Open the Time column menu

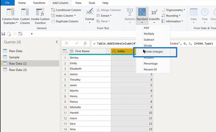click(205, 16)
